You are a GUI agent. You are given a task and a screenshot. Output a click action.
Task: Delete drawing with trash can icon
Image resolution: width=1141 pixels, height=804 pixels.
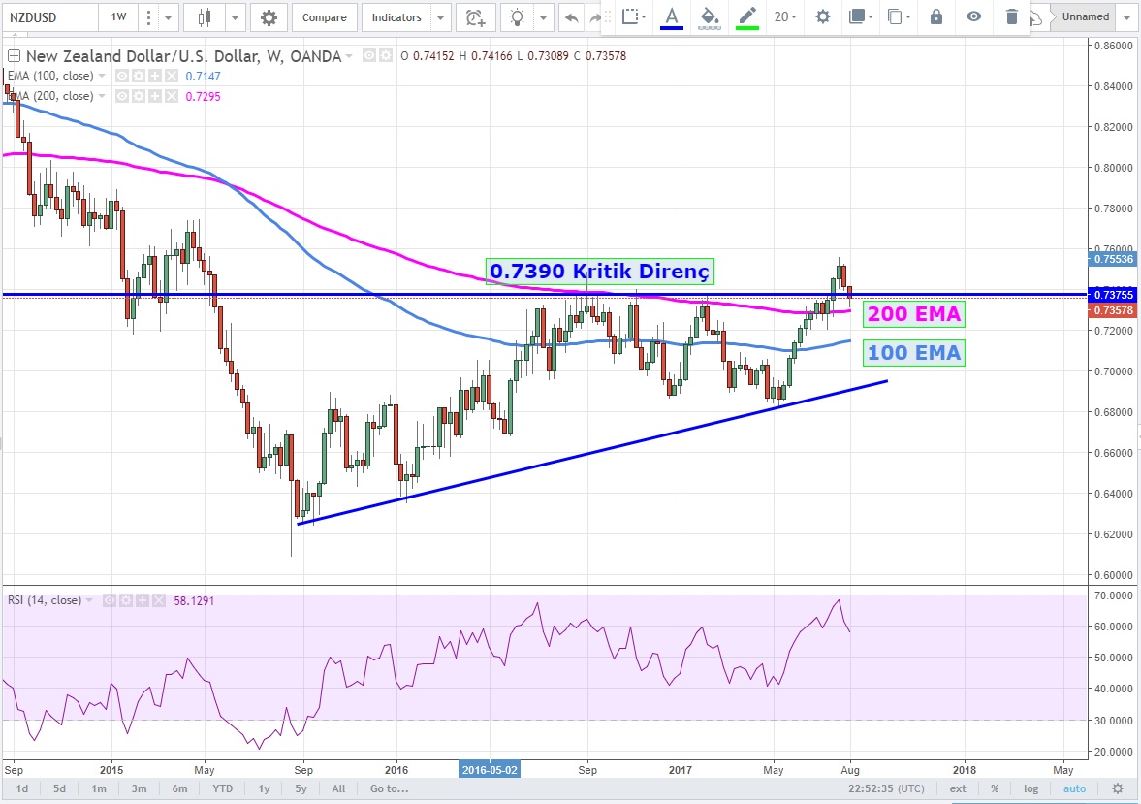pyautogui.click(x=1011, y=16)
